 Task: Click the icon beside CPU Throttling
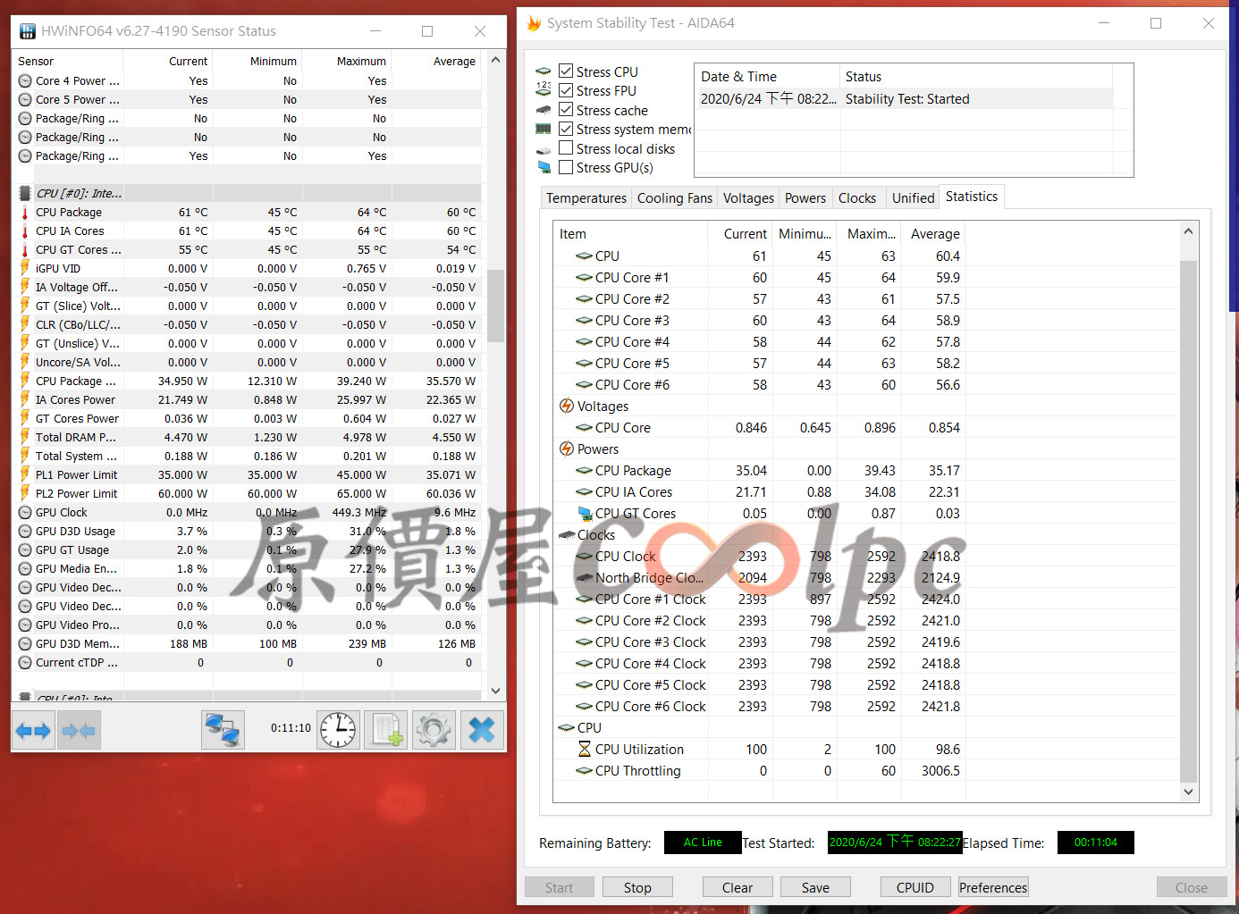[585, 771]
